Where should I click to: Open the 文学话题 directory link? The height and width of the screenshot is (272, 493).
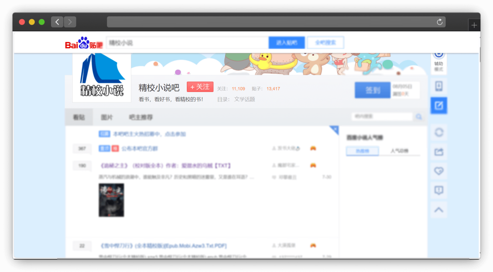244,99
